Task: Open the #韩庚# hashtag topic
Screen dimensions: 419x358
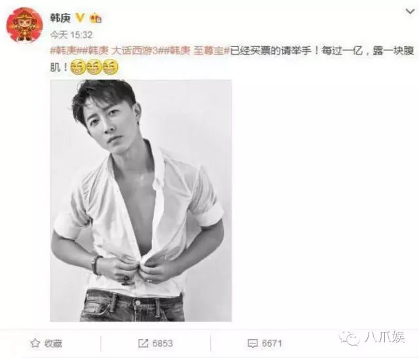Action: (x=65, y=50)
